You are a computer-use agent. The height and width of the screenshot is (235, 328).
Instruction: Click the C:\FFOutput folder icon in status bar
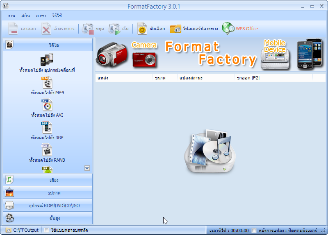(8, 230)
